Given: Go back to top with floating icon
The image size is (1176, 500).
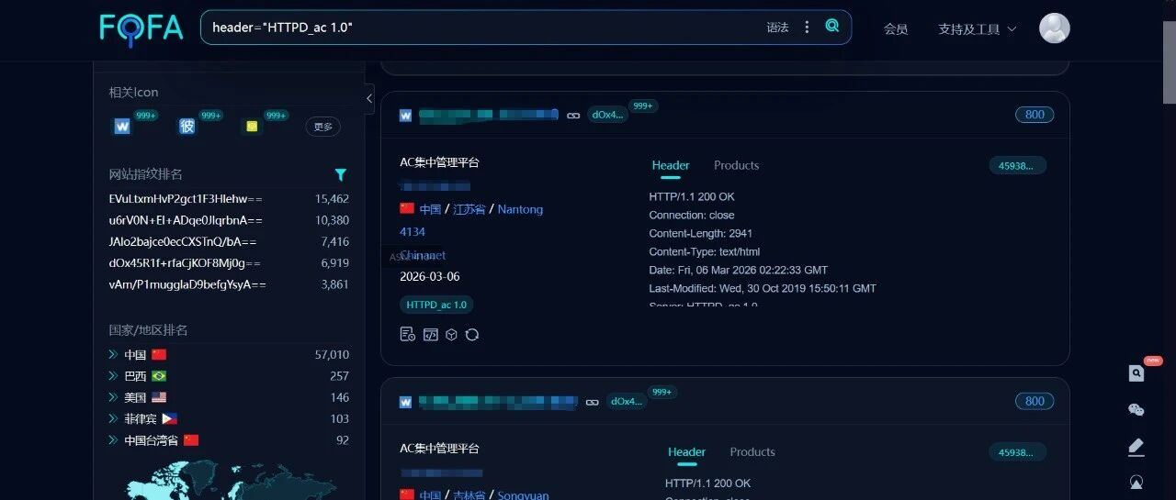Looking at the screenshot, I should point(1136,482).
